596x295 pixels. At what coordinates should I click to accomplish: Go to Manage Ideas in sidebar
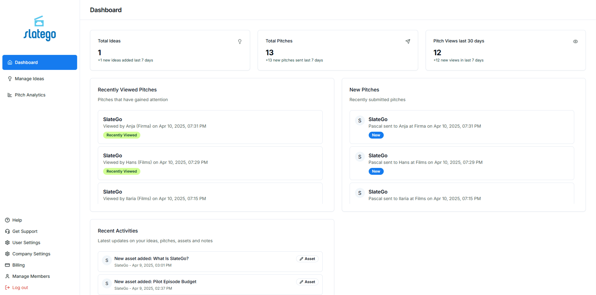(x=29, y=79)
